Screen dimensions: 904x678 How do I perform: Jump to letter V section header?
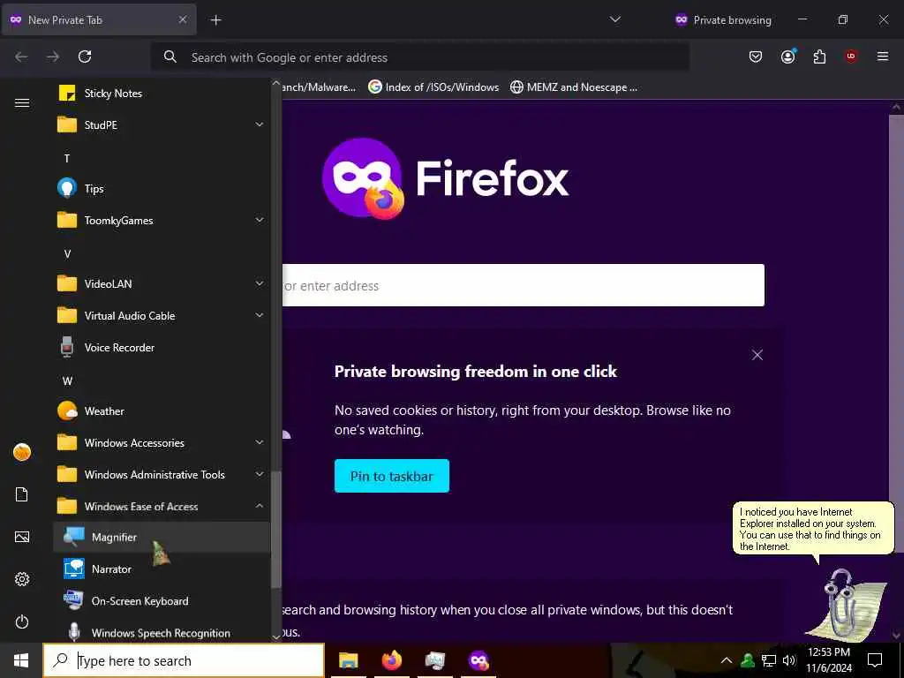pyautogui.click(x=67, y=253)
